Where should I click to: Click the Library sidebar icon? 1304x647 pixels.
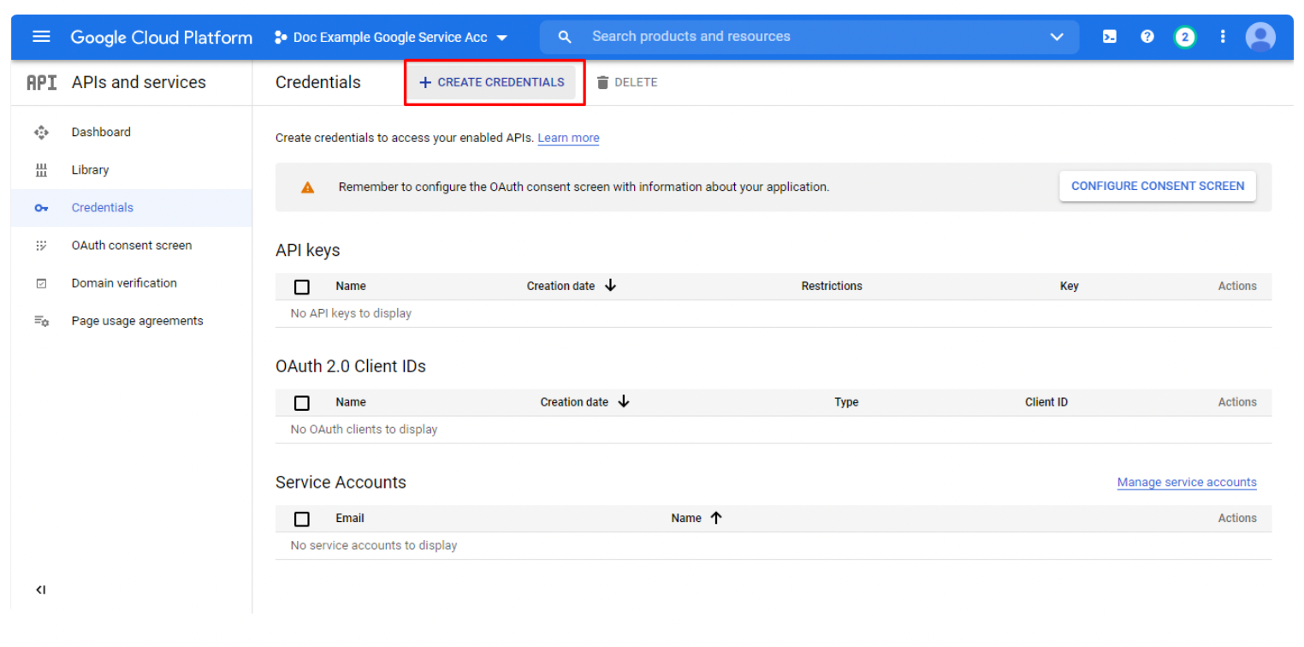[41, 169]
